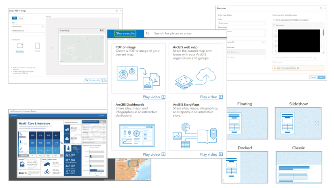Select the Classic layout thumbnail
The height and width of the screenshot is (188, 334).
pyautogui.click(x=299, y=167)
